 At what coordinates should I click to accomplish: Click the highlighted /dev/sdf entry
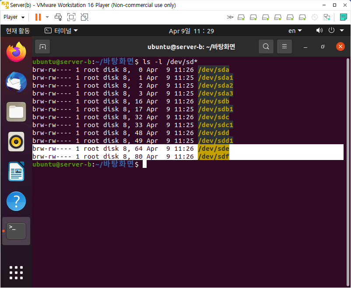214,156
